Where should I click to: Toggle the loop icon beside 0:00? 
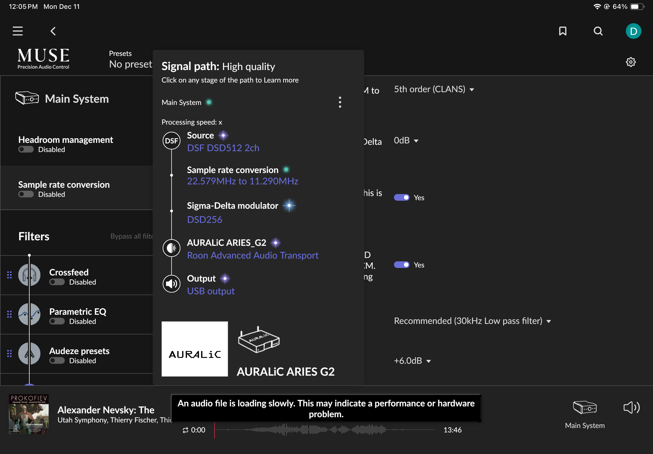[x=185, y=430]
